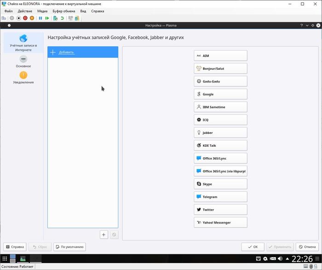
Task: Select the Google account type
Action: tap(220, 94)
